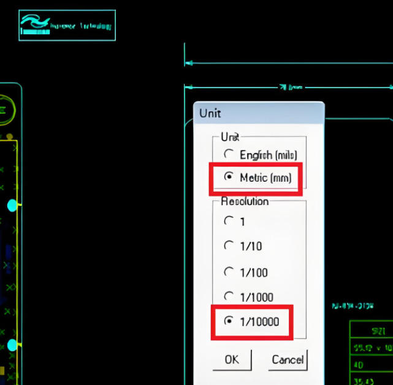The height and width of the screenshot is (385, 393).
Task: Click the Unit dialog title bar
Action: click(x=259, y=113)
